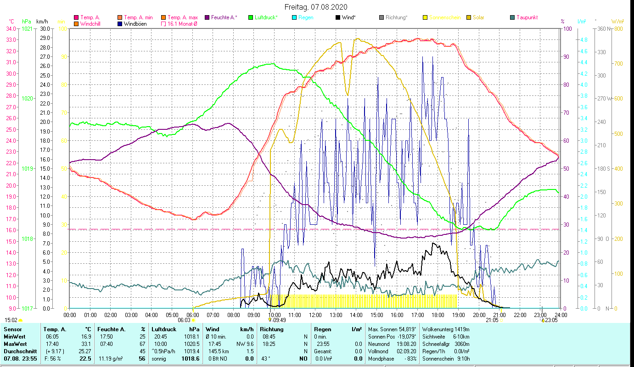Click the green Luftdruck legend square
Screen dimensions: 634x367
pos(251,17)
